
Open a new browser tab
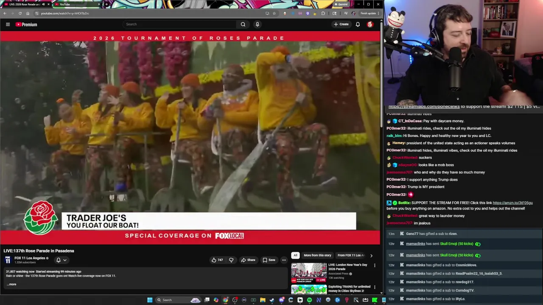coord(106,4)
